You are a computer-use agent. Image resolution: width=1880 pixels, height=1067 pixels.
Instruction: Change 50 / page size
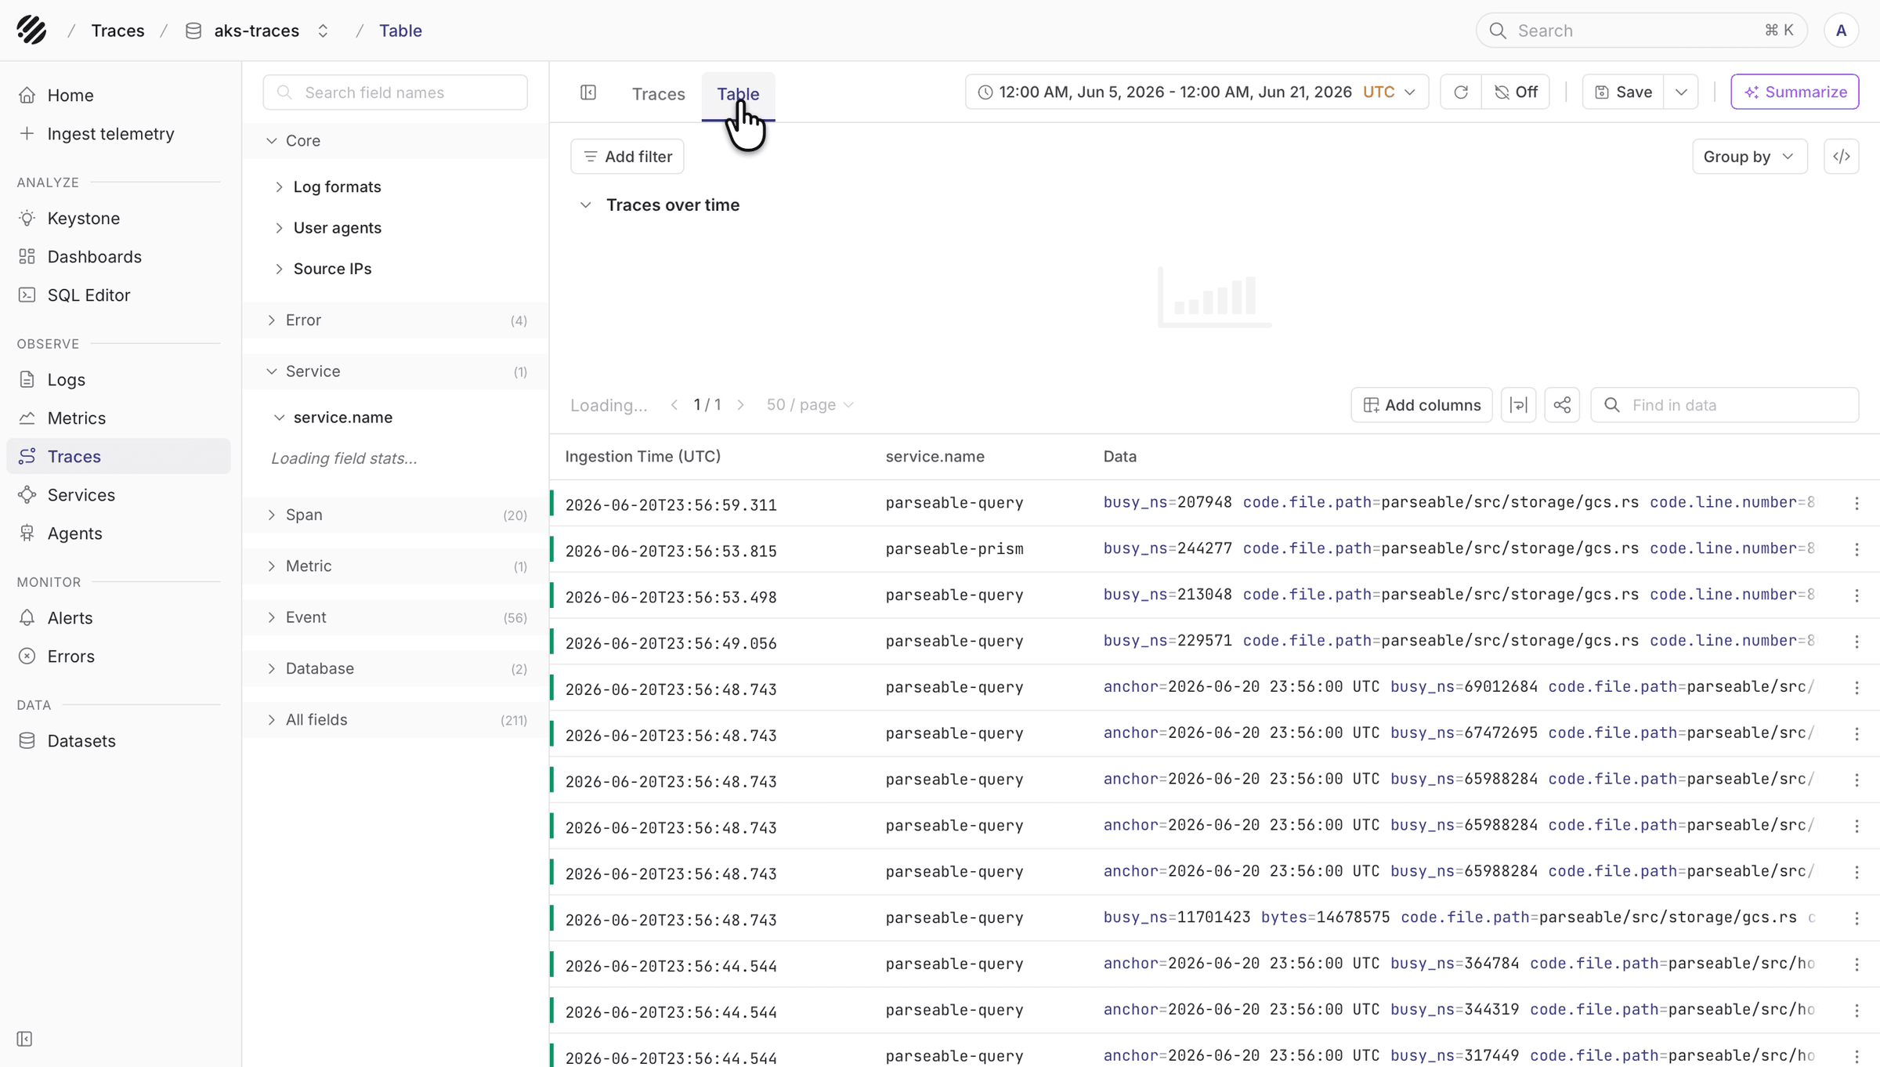[x=810, y=405]
